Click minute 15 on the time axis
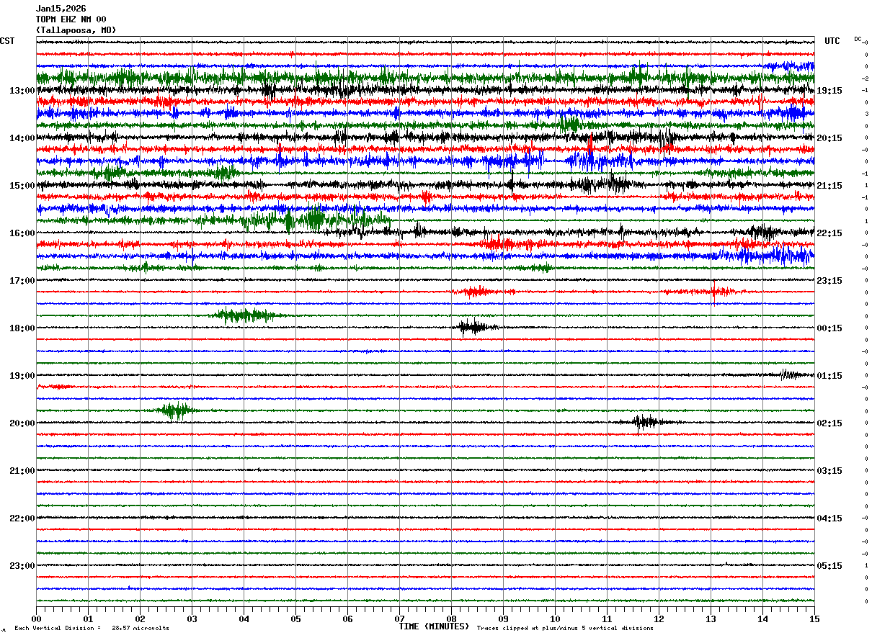 [x=814, y=619]
